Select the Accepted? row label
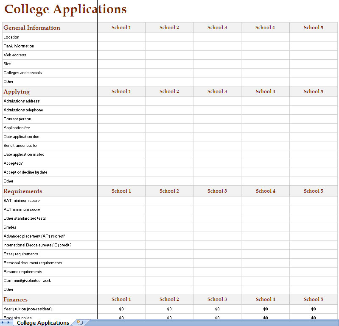 point(13,163)
